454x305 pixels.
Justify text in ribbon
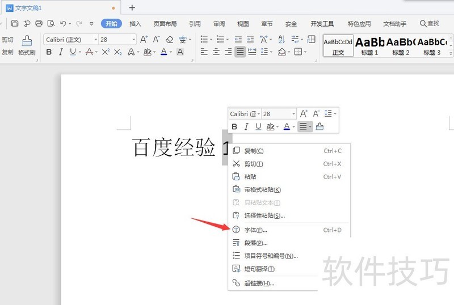point(240,52)
